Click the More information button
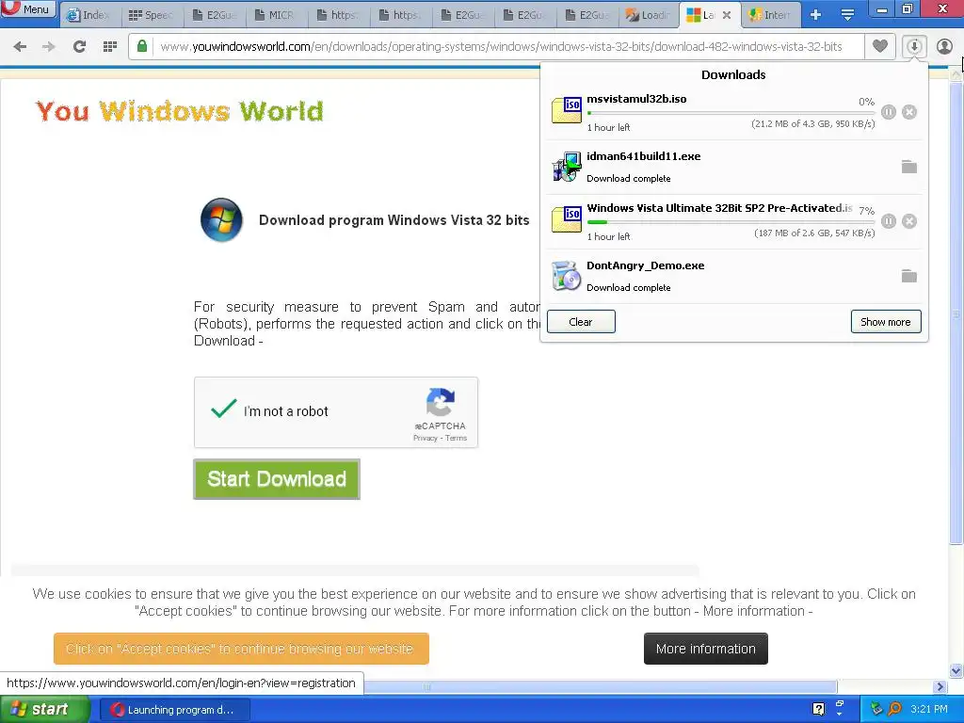Viewport: 964px width, 723px height. [x=706, y=649]
